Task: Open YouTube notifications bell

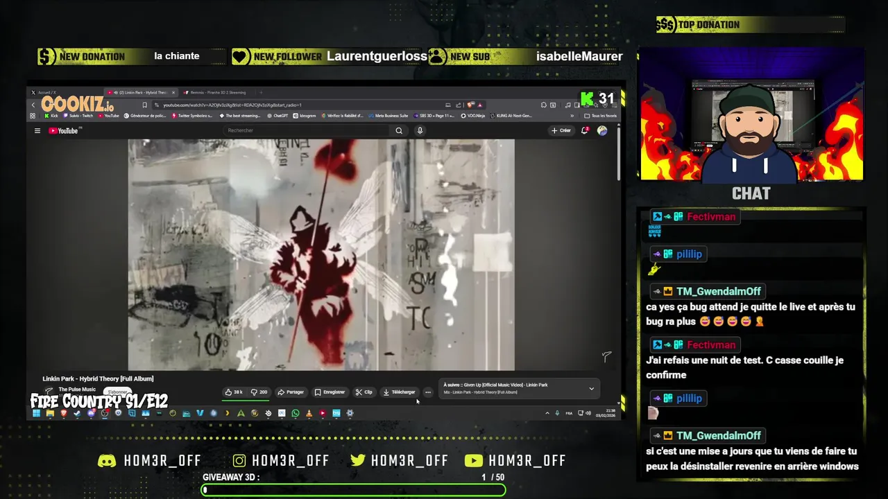Action: [x=585, y=130]
